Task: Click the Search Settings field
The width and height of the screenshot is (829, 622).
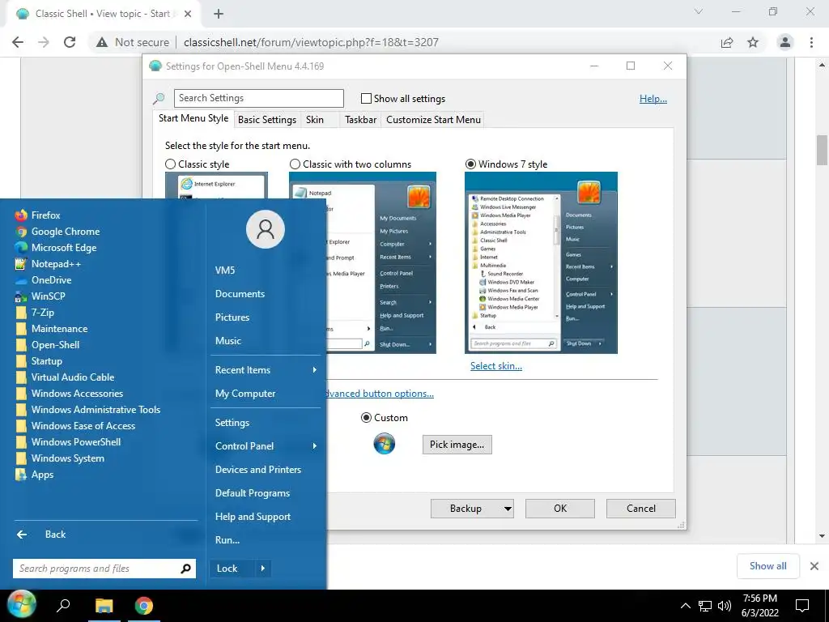Action: pyautogui.click(x=258, y=98)
